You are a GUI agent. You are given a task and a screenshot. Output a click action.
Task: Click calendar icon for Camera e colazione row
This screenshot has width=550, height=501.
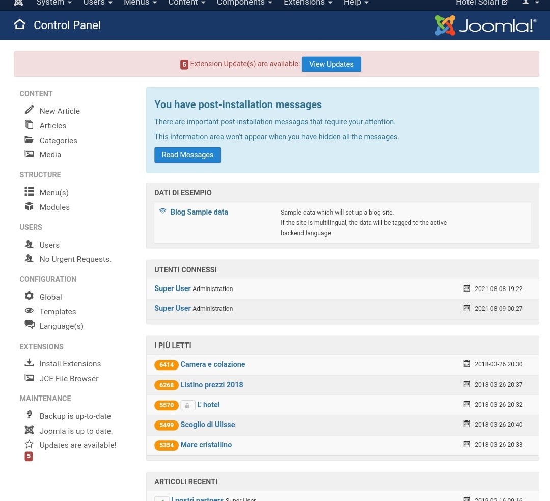[466, 364]
